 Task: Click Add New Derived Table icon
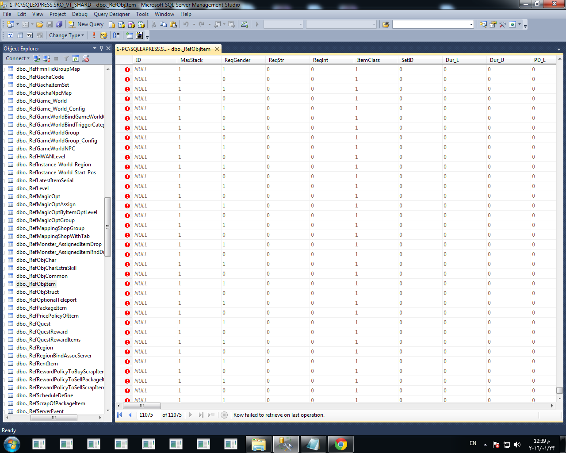point(139,35)
